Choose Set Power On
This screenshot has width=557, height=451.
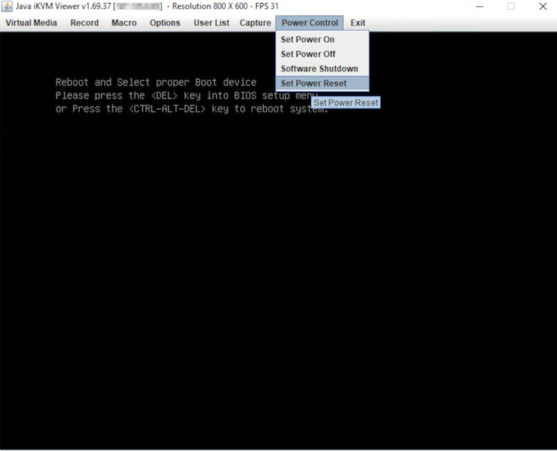click(323, 39)
